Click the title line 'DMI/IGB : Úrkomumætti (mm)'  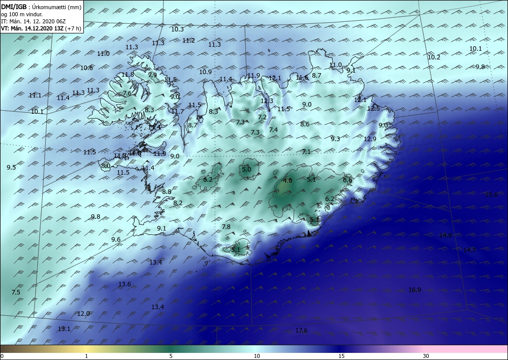point(41,7)
